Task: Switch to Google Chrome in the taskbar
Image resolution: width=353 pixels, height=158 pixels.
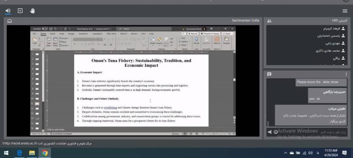Action: pyautogui.click(x=45, y=153)
